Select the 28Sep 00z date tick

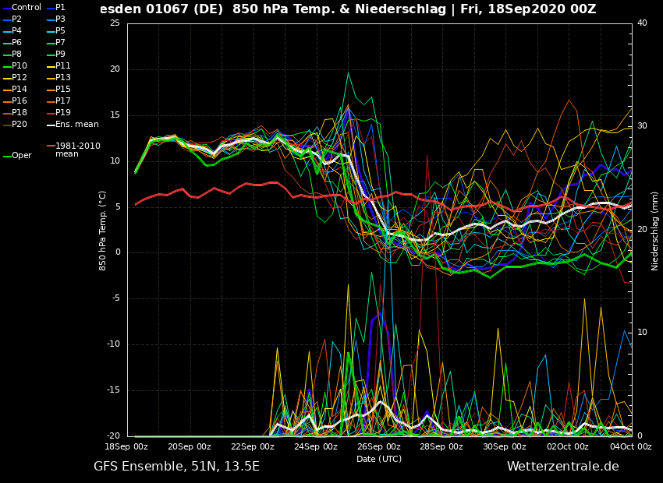(441, 446)
